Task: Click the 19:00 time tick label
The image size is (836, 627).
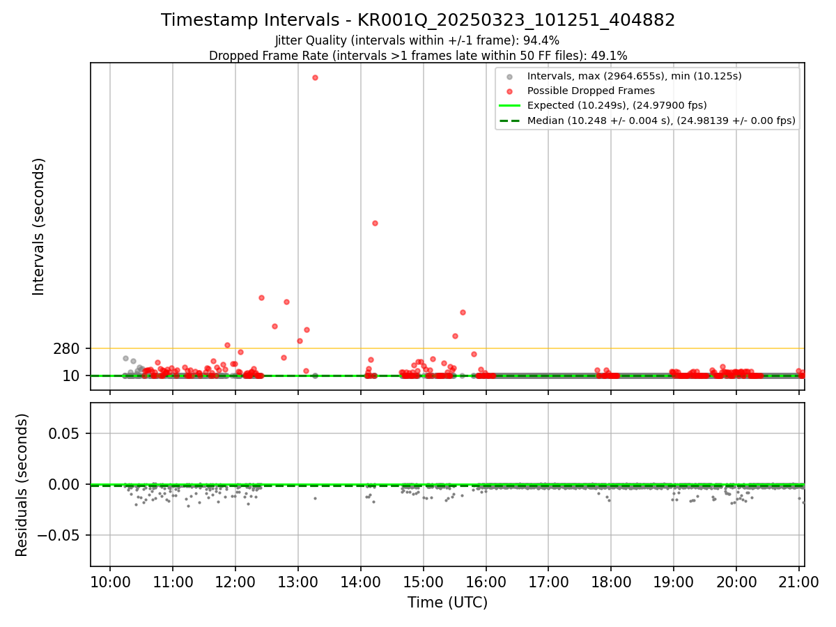Action: [674, 582]
